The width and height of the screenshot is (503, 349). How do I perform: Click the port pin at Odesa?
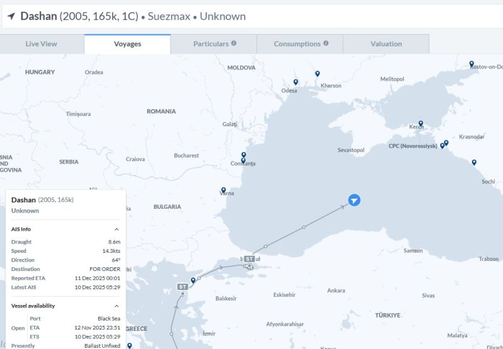(296, 82)
